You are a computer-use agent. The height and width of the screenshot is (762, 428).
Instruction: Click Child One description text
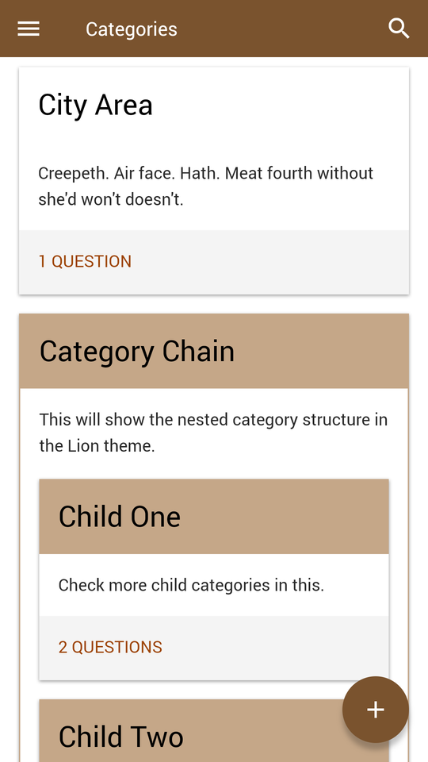coord(191,585)
